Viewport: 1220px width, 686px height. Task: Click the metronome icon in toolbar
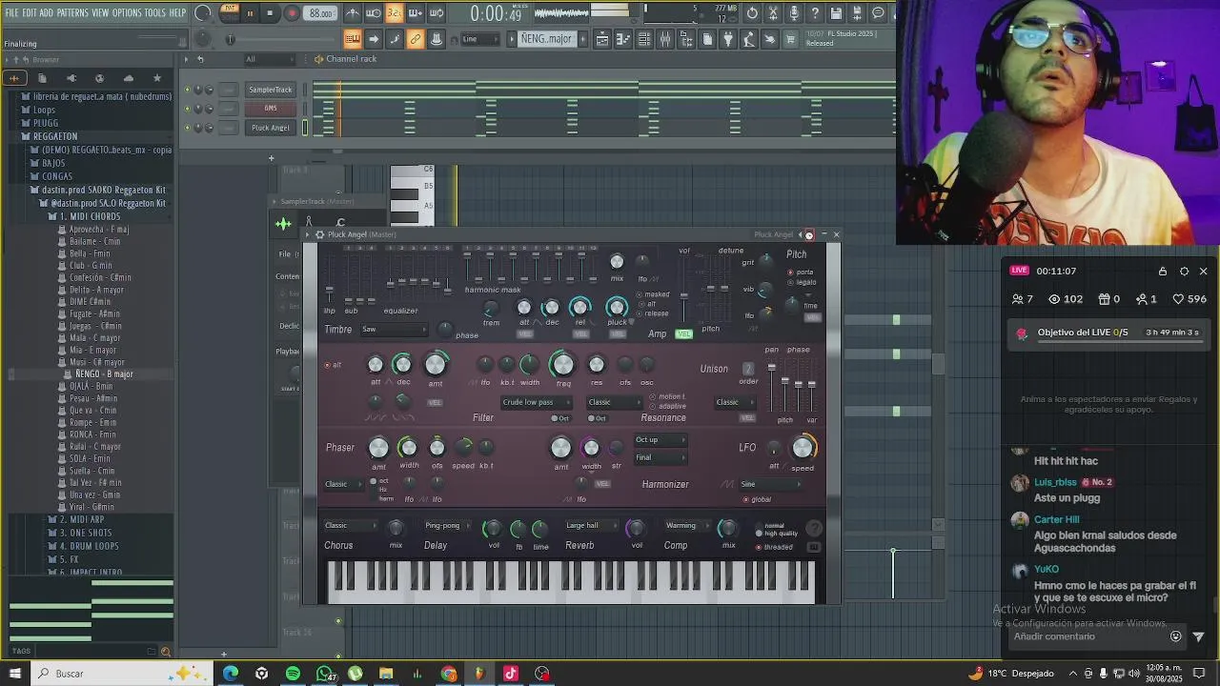(x=352, y=13)
